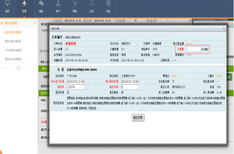Collapse the sidebar with the circular arrow
This screenshot has height=154, width=234.
[18, 68]
